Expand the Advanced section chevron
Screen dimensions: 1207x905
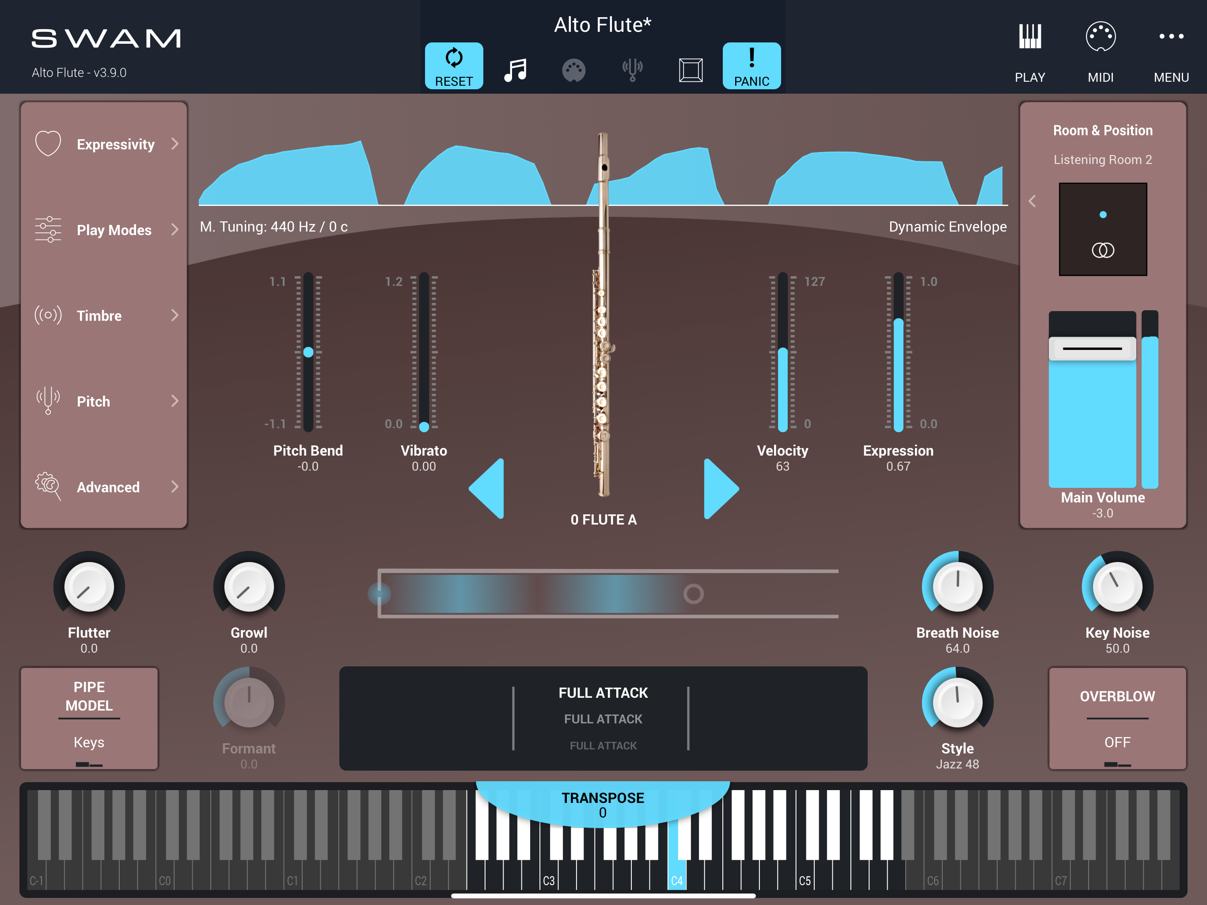[x=175, y=487]
